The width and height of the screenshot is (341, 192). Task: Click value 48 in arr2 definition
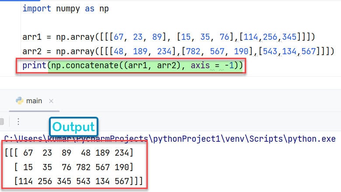pyautogui.click(x=119, y=52)
